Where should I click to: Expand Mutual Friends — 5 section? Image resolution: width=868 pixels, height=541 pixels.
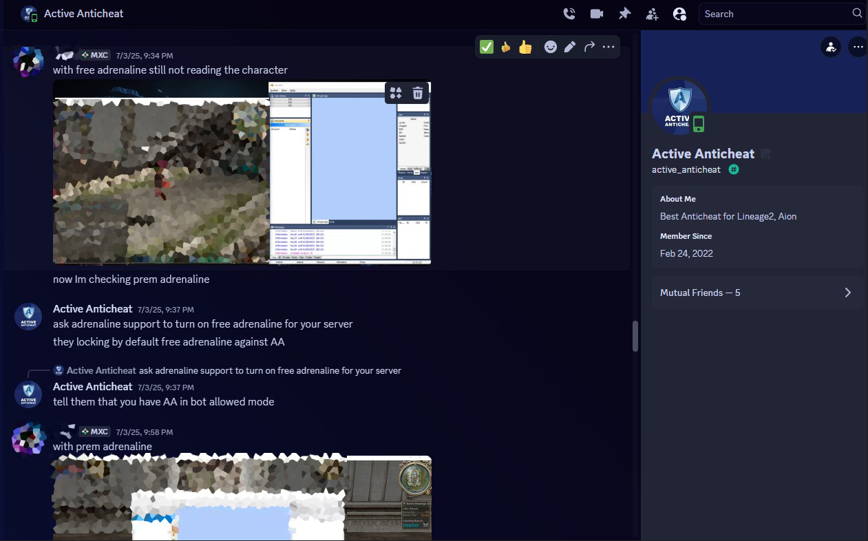click(757, 293)
